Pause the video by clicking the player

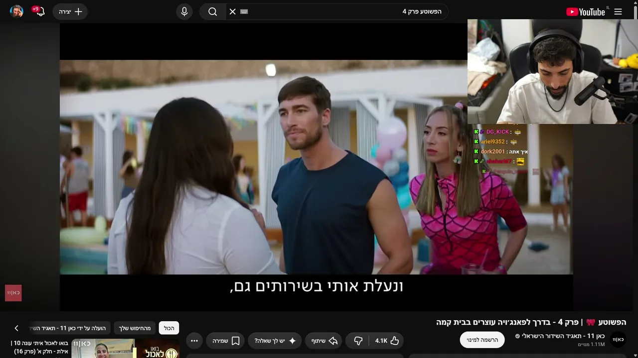click(316, 167)
